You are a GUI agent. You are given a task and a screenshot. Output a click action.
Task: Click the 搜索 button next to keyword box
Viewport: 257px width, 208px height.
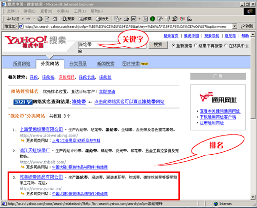coord(158,45)
